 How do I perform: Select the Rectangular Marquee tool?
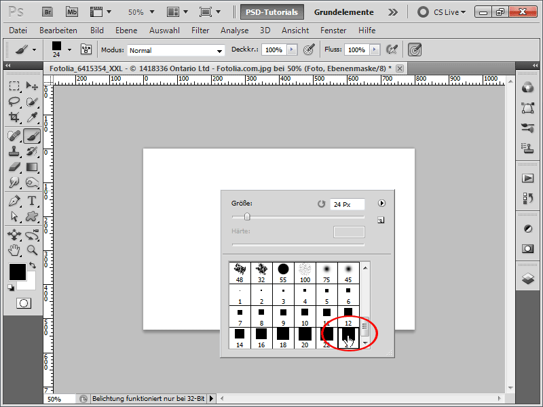click(x=14, y=85)
